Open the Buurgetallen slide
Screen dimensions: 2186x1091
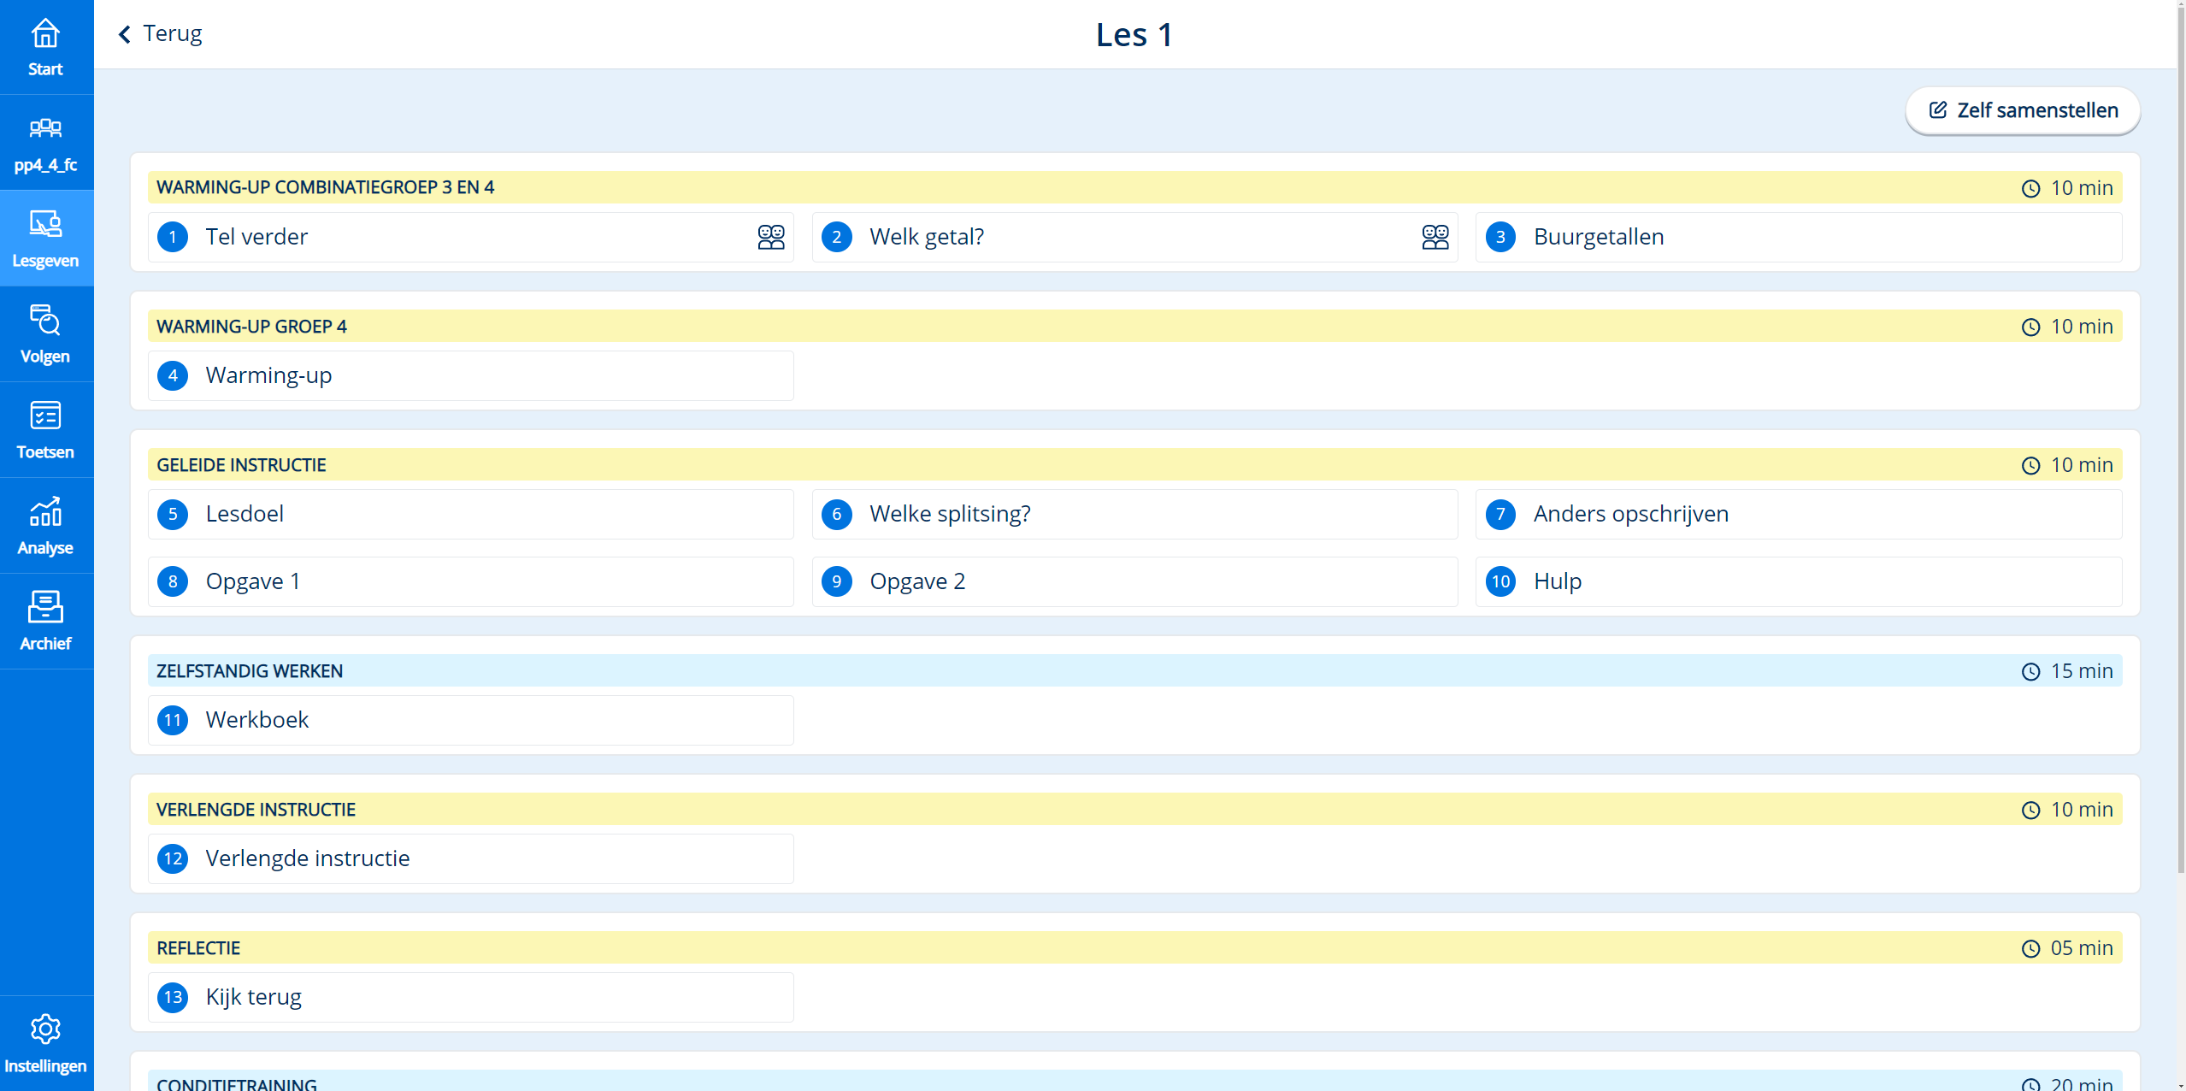(x=1799, y=237)
